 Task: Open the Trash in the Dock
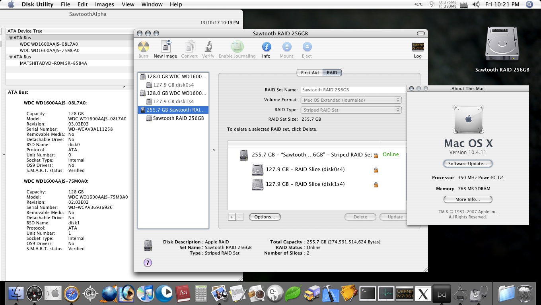click(x=525, y=294)
